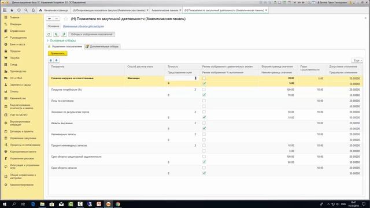Open File Explorer from taskbar

42,204
